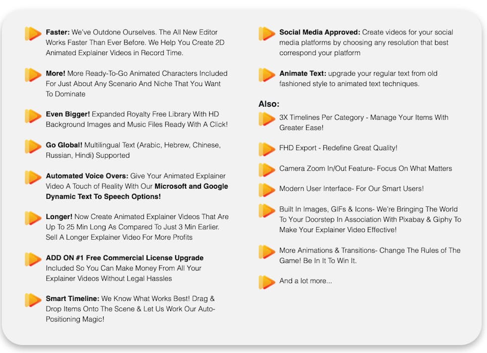Click the arrow icon beside Automated Voice Overs

click(x=33, y=178)
